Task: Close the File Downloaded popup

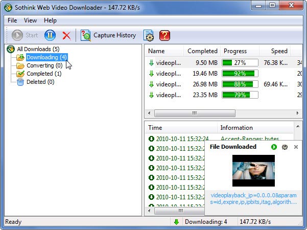Action: 296,147
